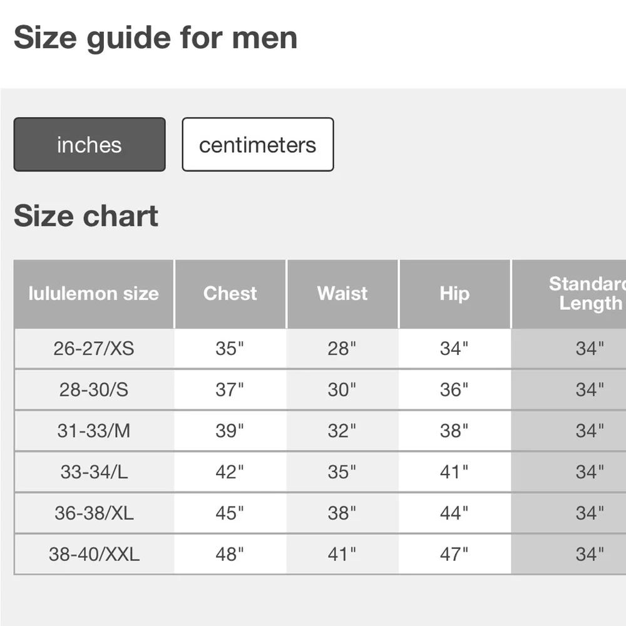Switch to the centimeters unit button
This screenshot has width=626, height=626.
tap(258, 145)
